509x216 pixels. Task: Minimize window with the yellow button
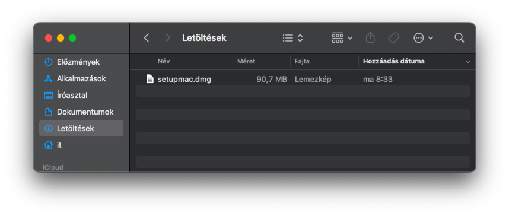[61, 38]
